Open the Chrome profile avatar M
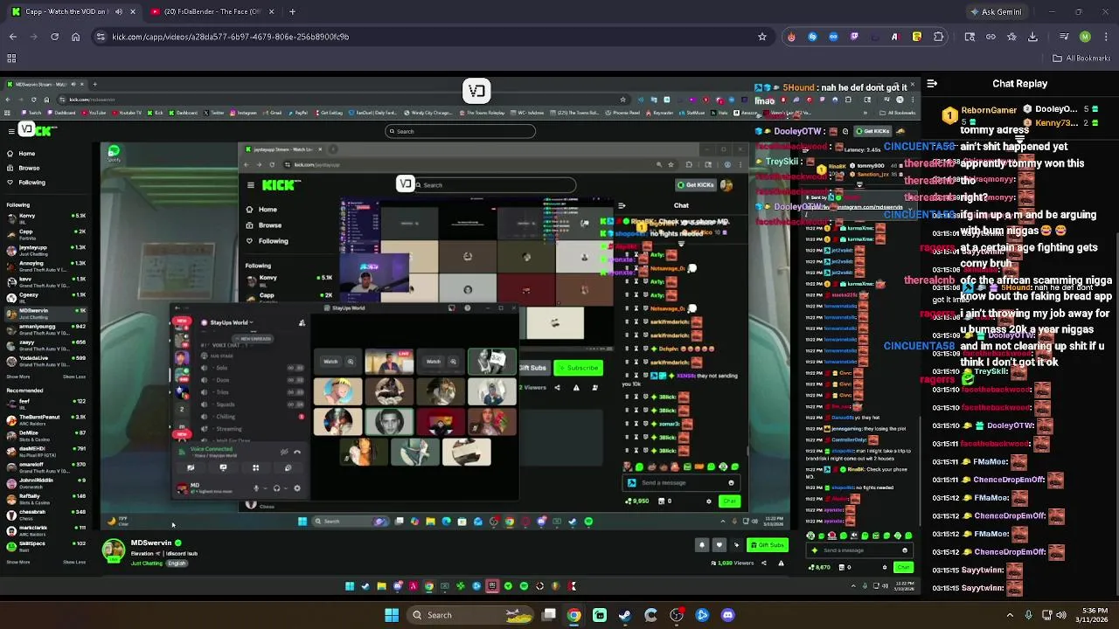The image size is (1119, 629). click(1085, 37)
